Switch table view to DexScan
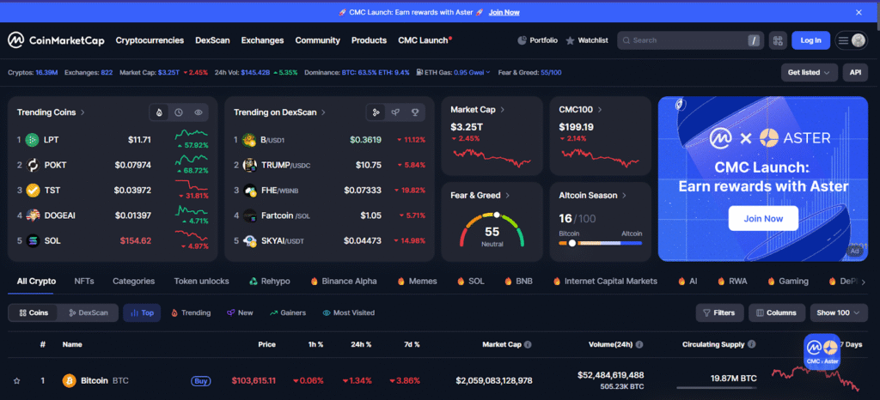This screenshot has height=400, width=880. [x=89, y=312]
